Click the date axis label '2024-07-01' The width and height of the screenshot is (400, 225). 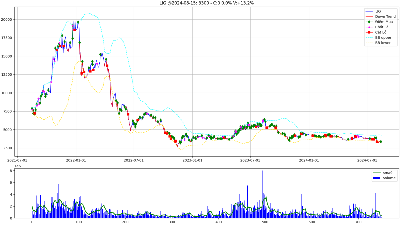[367, 160]
